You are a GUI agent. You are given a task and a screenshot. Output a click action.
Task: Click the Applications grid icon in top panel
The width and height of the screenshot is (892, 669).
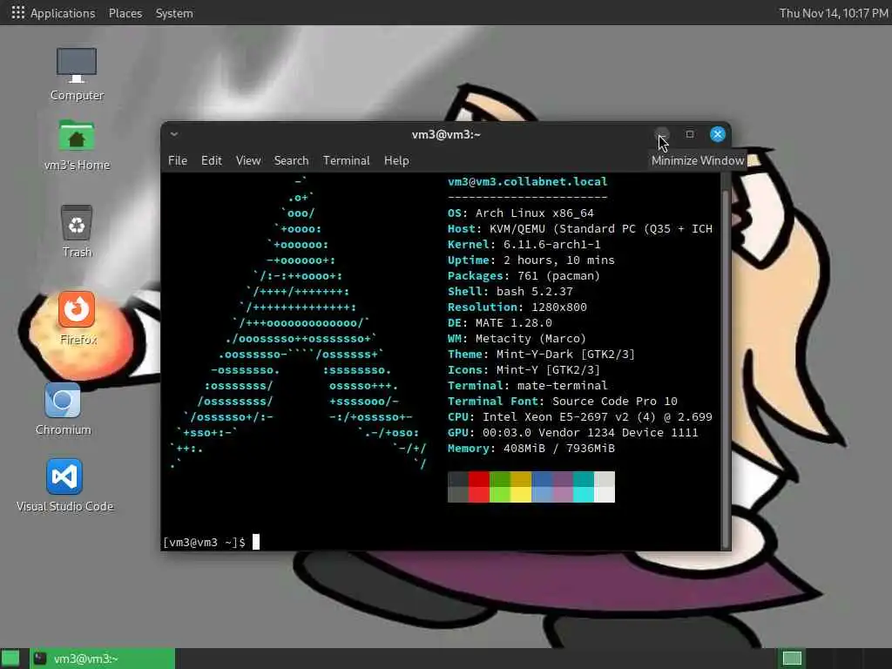[17, 12]
